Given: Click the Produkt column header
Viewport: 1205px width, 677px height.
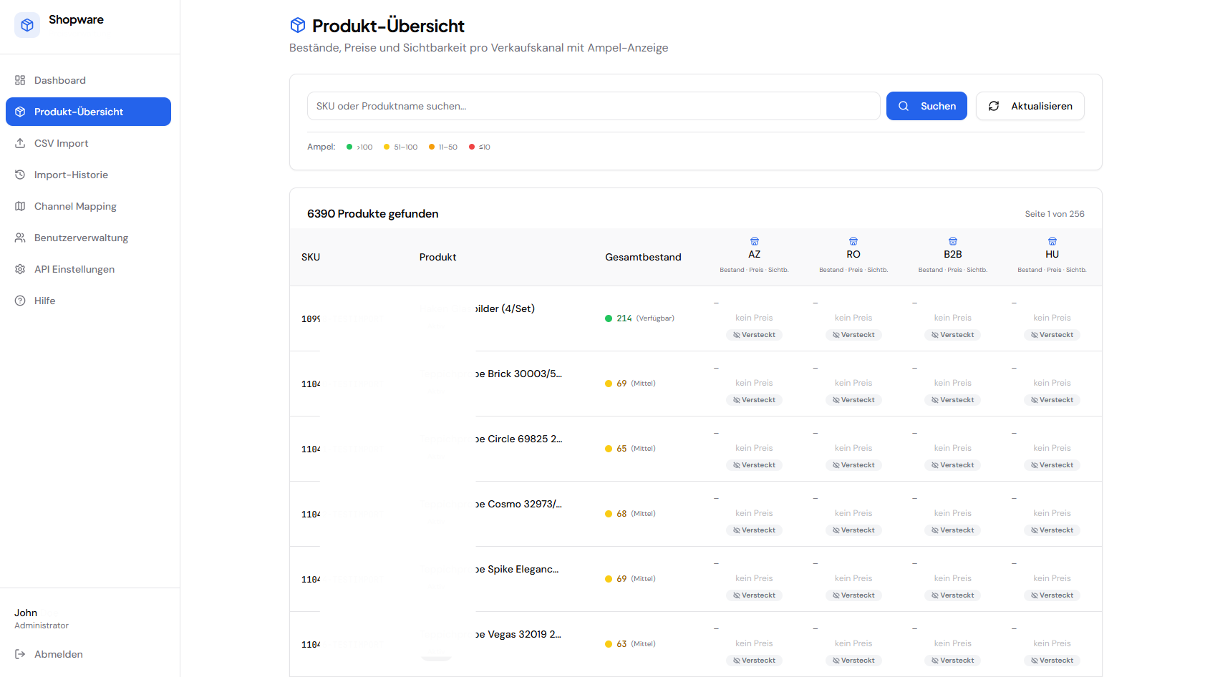Looking at the screenshot, I should pyautogui.click(x=438, y=257).
